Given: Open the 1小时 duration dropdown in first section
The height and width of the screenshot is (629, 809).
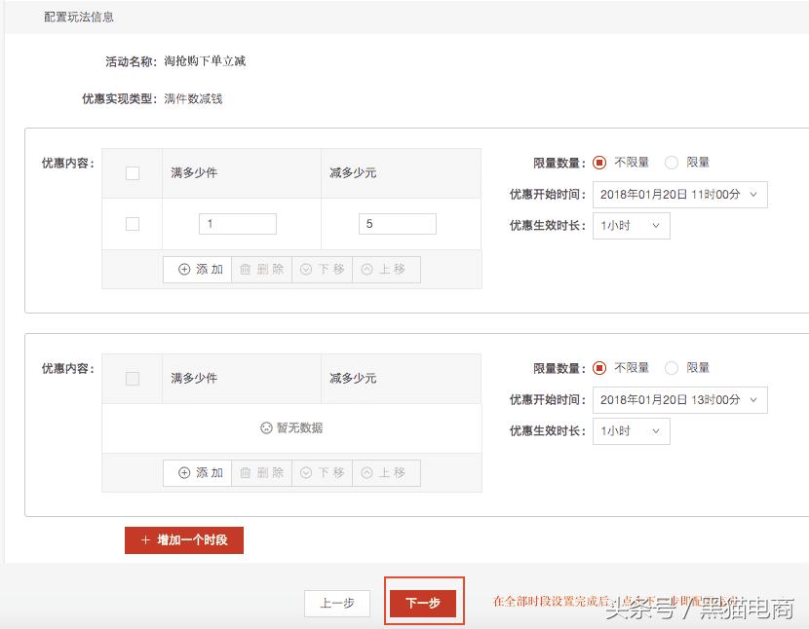Looking at the screenshot, I should tap(631, 226).
